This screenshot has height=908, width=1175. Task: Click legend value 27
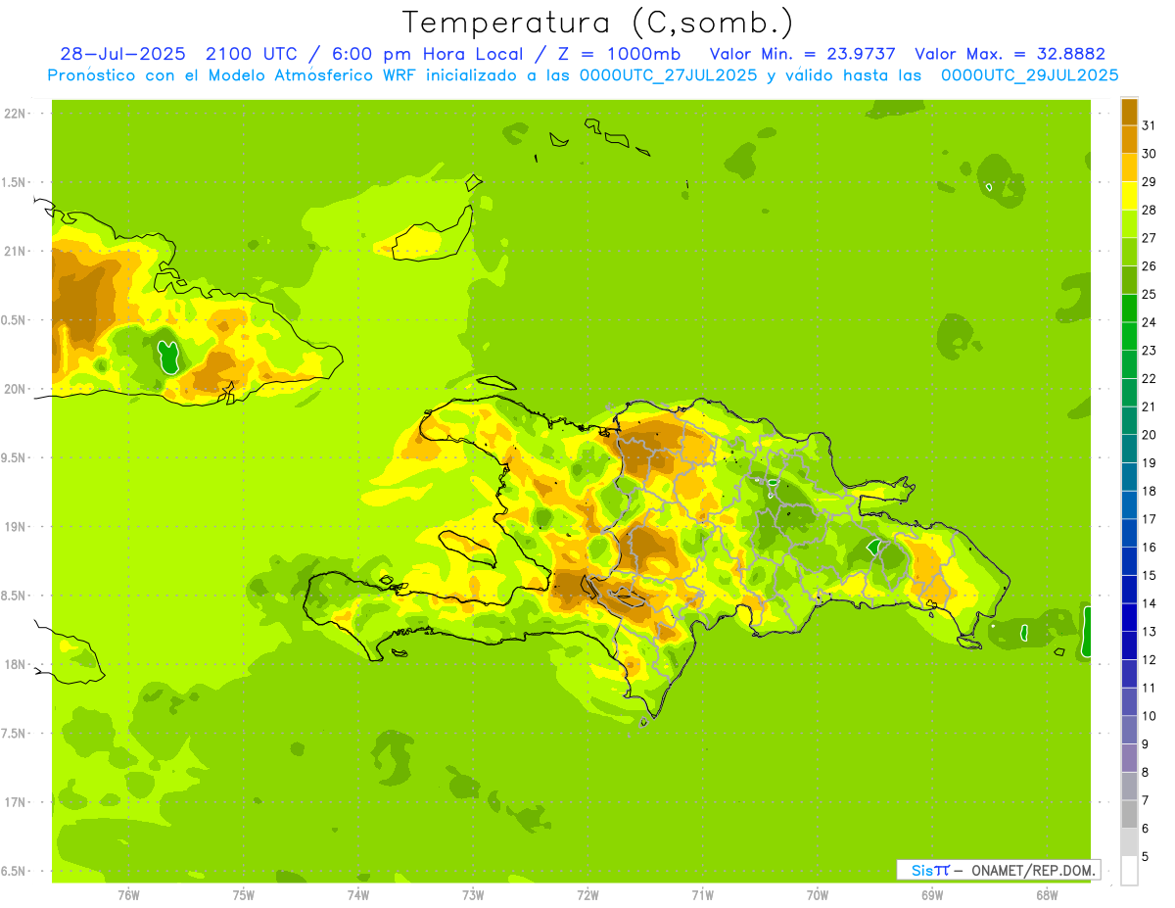1149,238
